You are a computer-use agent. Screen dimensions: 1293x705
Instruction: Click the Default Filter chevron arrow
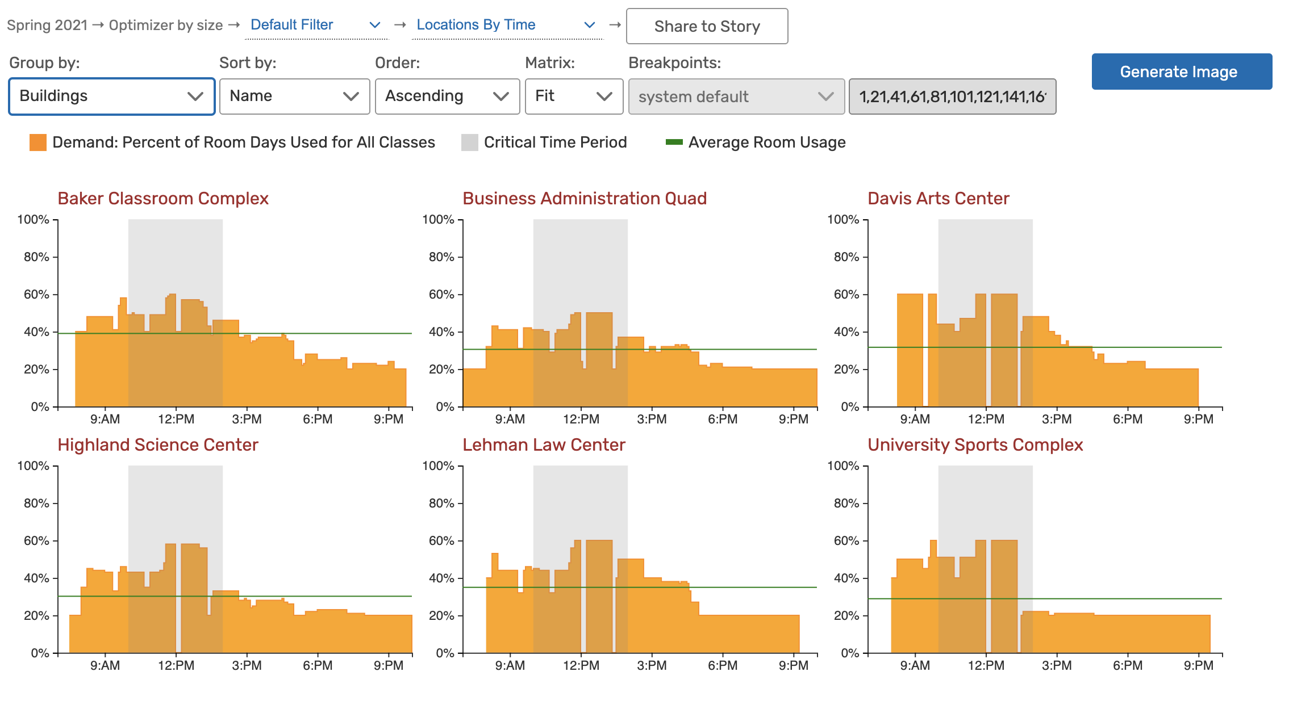375,25
